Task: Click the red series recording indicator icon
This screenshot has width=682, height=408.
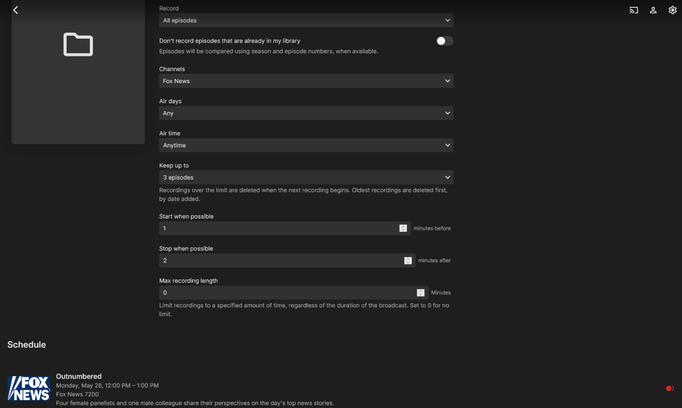Action: (669, 389)
